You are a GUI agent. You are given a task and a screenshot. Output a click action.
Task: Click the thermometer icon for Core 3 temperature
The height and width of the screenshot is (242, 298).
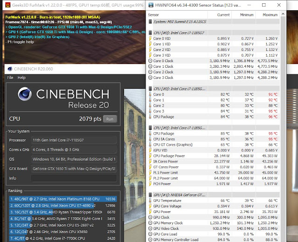coord(150,111)
